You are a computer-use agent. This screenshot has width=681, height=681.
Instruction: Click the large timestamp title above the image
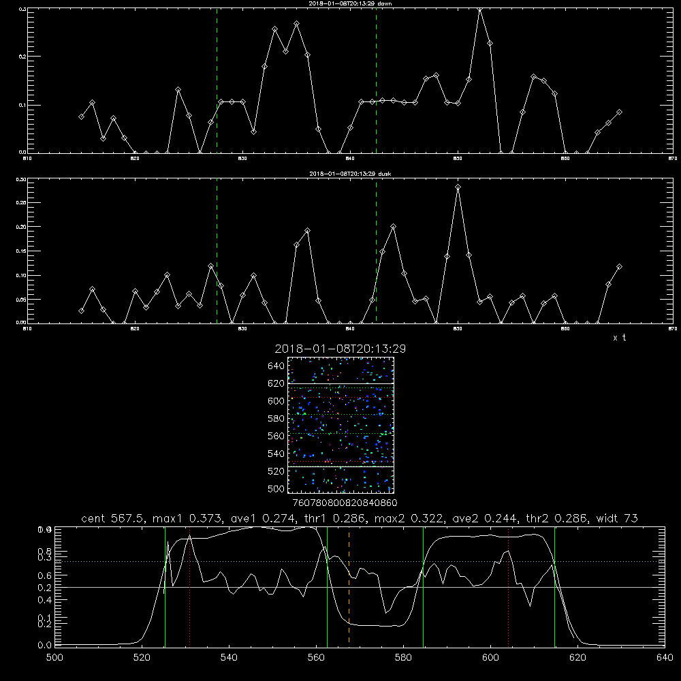(340, 349)
